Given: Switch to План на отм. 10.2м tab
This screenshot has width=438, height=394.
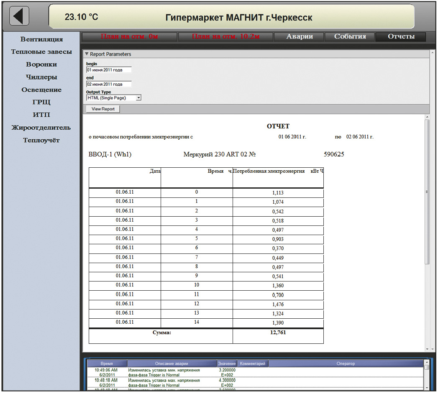Looking at the screenshot, I should (x=226, y=36).
